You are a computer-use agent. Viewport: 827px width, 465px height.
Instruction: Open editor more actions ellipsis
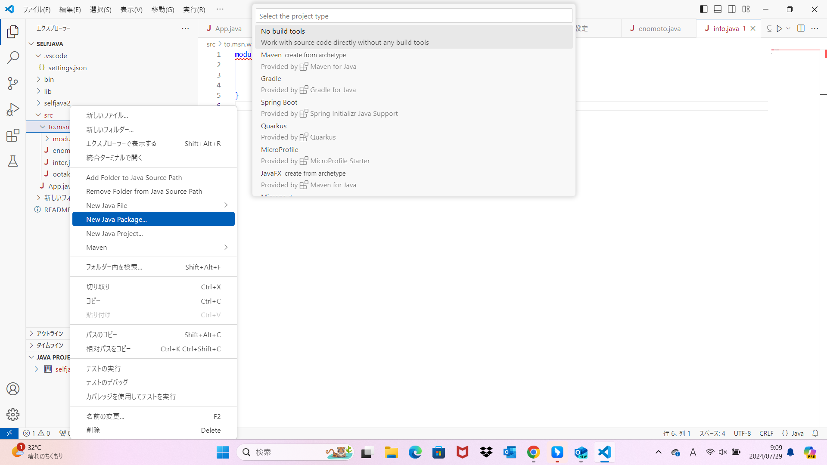pyautogui.click(x=815, y=28)
